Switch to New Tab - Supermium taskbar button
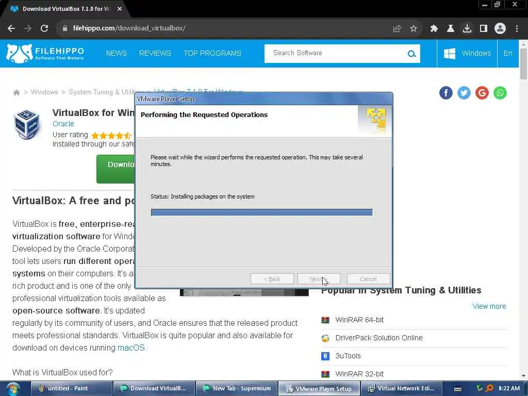Image resolution: width=528 pixels, height=396 pixels. (237, 389)
